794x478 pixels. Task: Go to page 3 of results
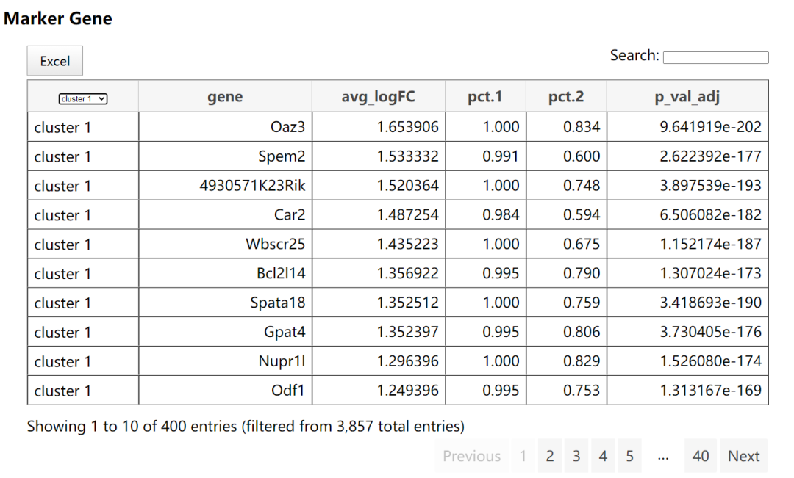[576, 456]
